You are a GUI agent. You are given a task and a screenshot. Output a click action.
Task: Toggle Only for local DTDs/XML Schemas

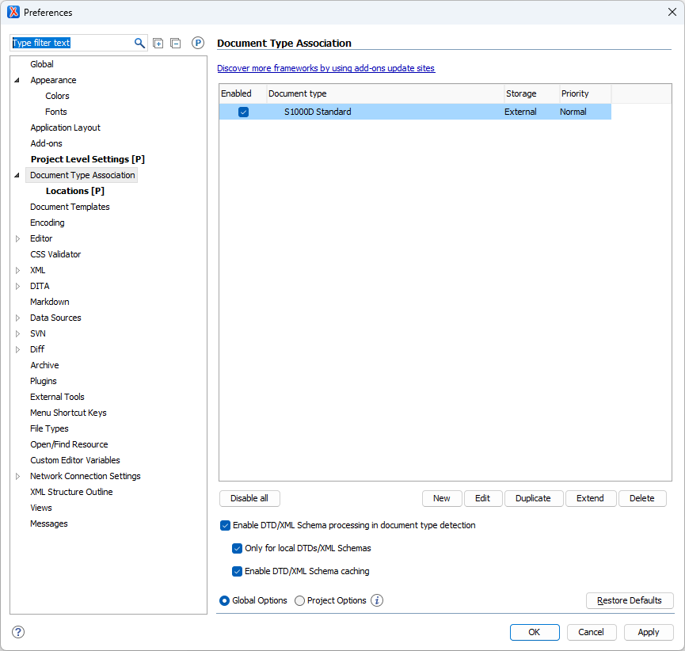click(x=237, y=548)
